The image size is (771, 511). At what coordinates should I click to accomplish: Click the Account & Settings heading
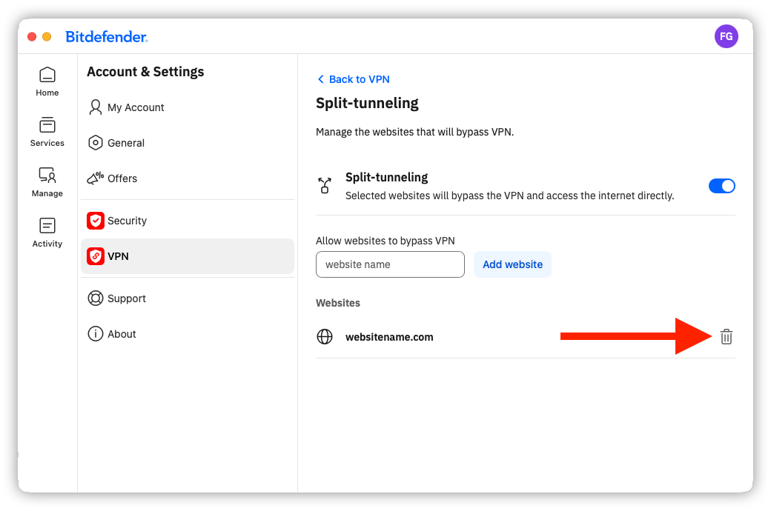[x=145, y=72]
